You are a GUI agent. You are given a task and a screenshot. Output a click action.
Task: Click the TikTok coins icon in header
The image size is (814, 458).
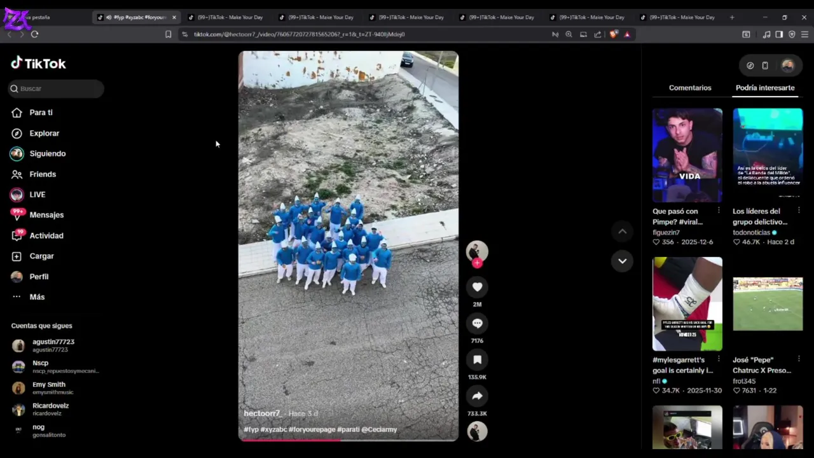pyautogui.click(x=750, y=66)
